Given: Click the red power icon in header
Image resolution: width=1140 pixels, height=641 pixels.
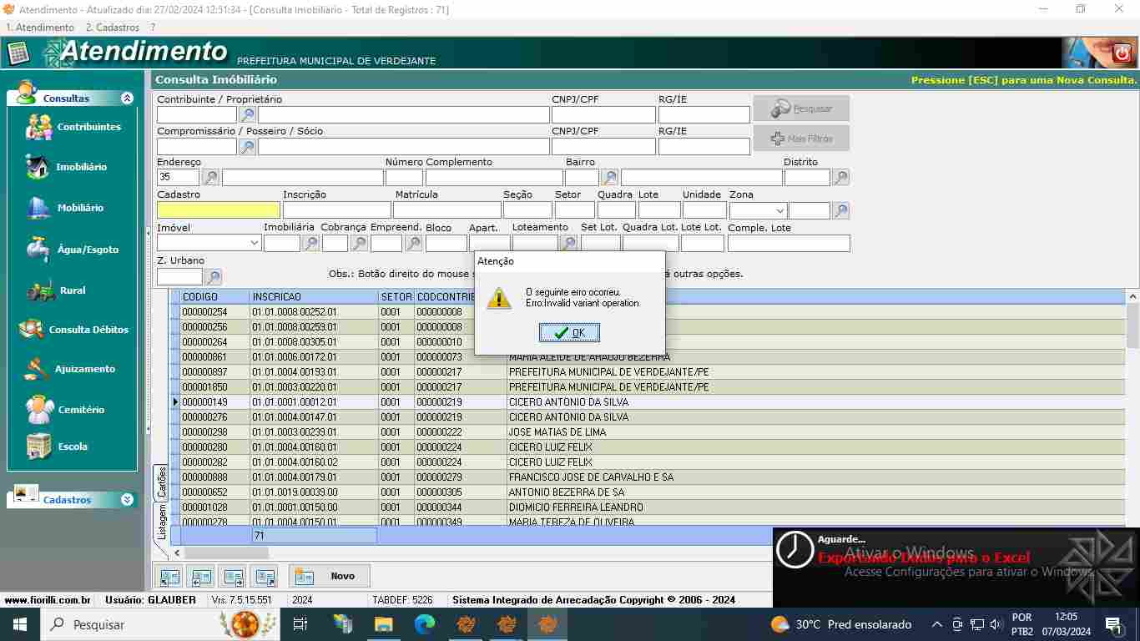Looking at the screenshot, I should tap(1122, 53).
